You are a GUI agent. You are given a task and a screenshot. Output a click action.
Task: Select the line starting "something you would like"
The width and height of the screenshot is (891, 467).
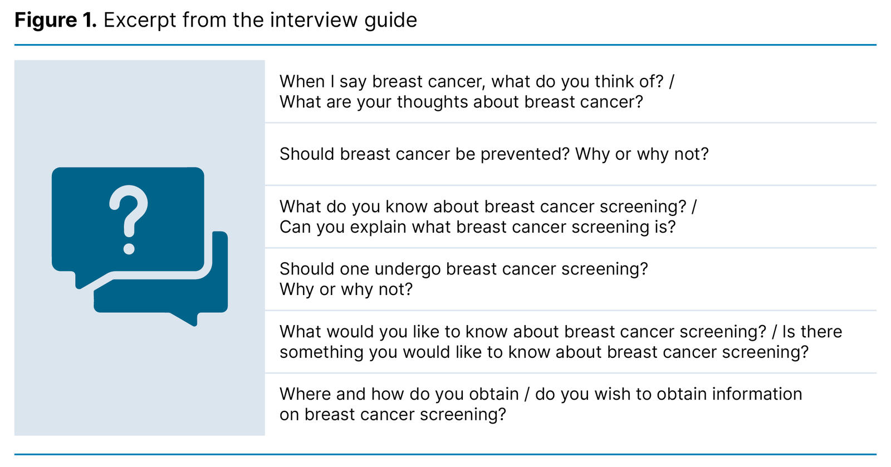tap(544, 352)
